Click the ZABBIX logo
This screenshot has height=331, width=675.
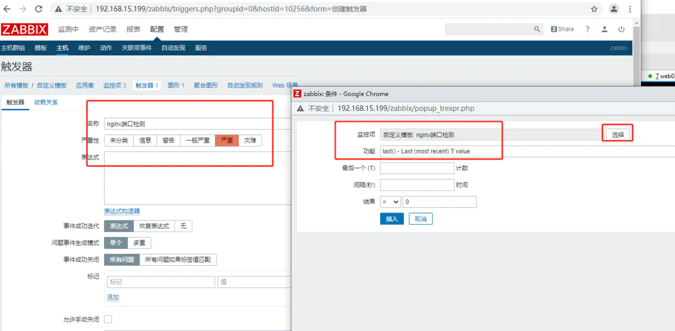tap(24, 29)
